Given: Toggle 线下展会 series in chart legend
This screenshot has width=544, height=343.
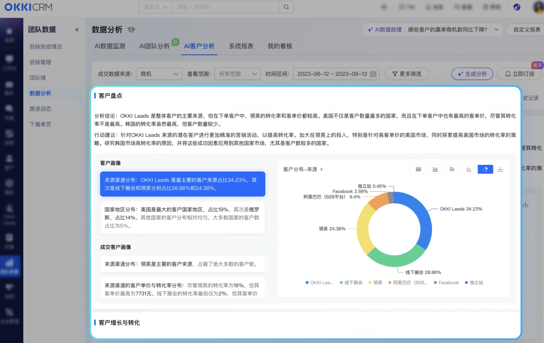Looking at the screenshot, I should [x=351, y=282].
